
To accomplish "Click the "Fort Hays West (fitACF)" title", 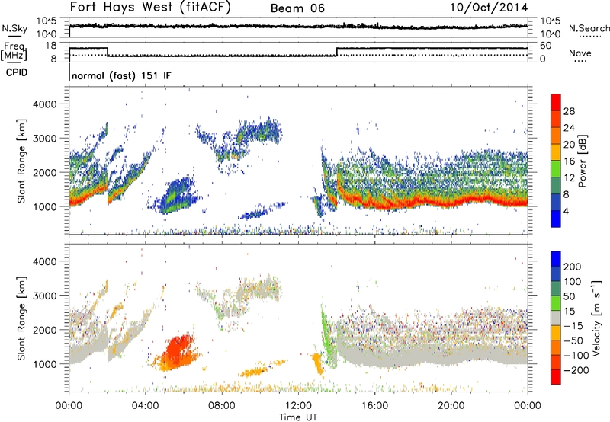I will coord(150,7).
